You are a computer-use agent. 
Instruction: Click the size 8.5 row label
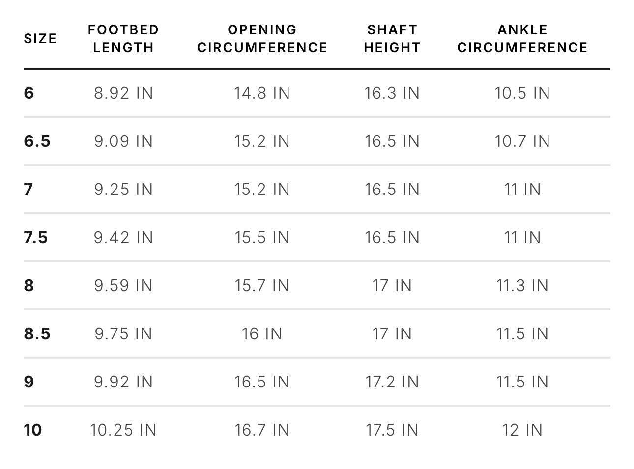pos(37,333)
